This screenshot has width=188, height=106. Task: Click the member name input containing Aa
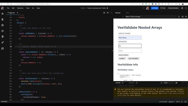(x=130, y=46)
